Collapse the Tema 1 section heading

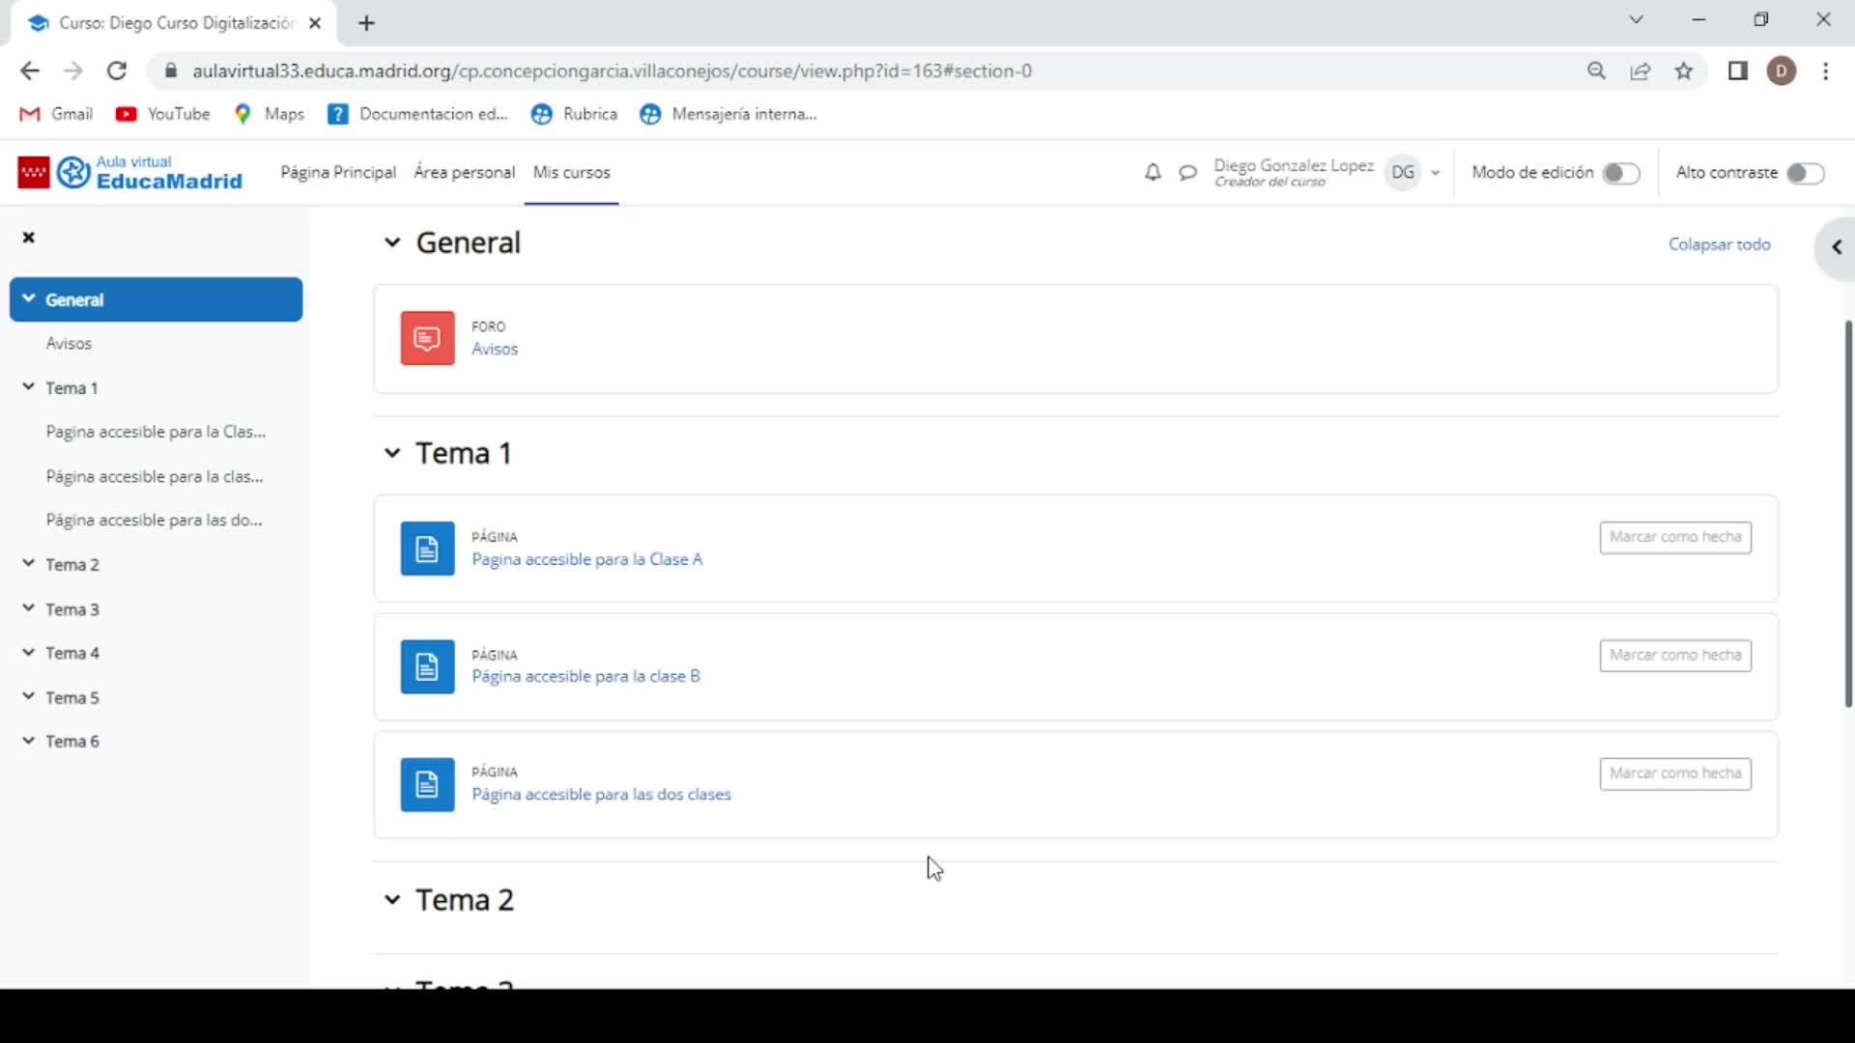point(391,453)
